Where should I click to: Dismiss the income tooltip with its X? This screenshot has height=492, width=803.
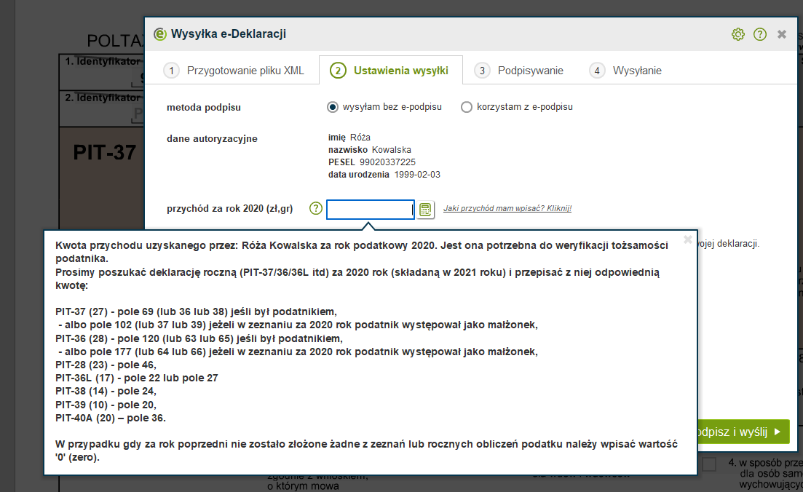pos(688,239)
